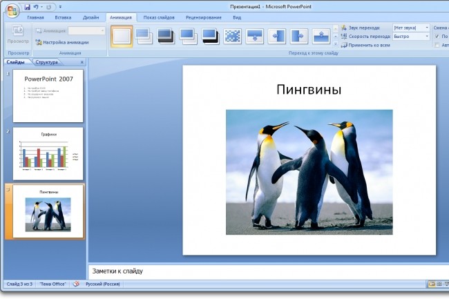The width and height of the screenshot is (449, 299).
Task: Expand the full transitions gallery
Action: pyautogui.click(x=336, y=44)
